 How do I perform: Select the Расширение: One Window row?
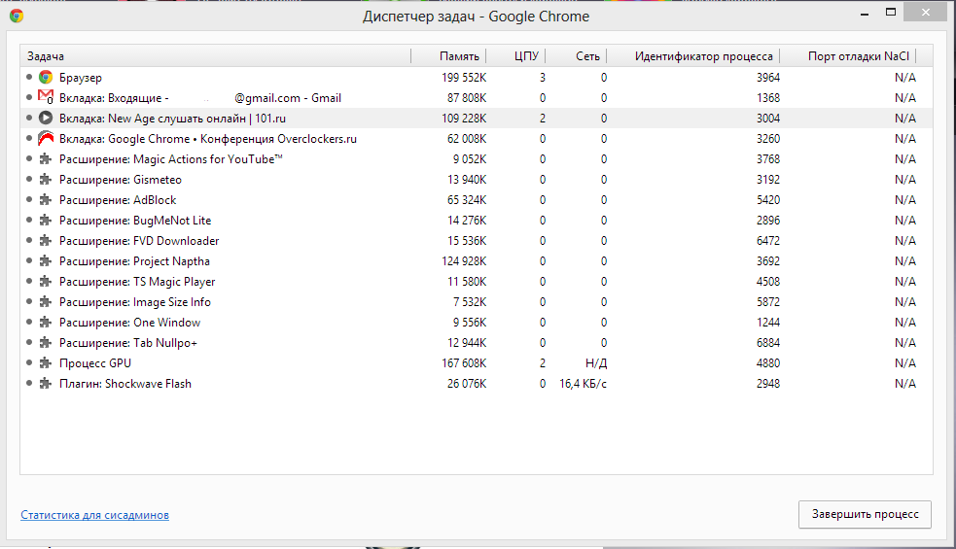[477, 323]
